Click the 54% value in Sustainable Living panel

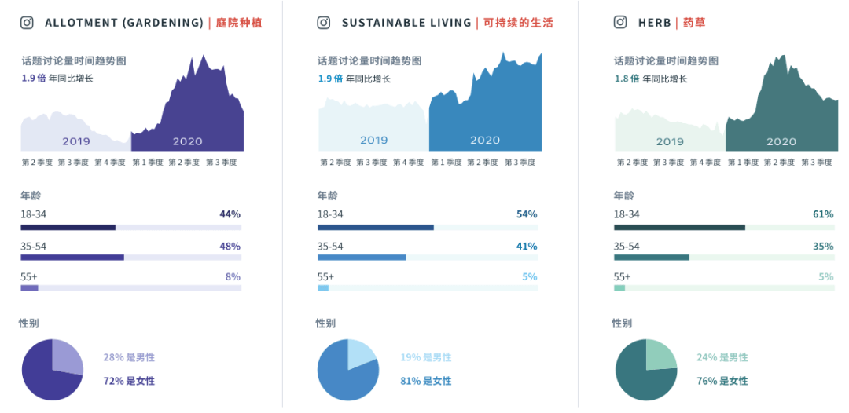coord(527,214)
